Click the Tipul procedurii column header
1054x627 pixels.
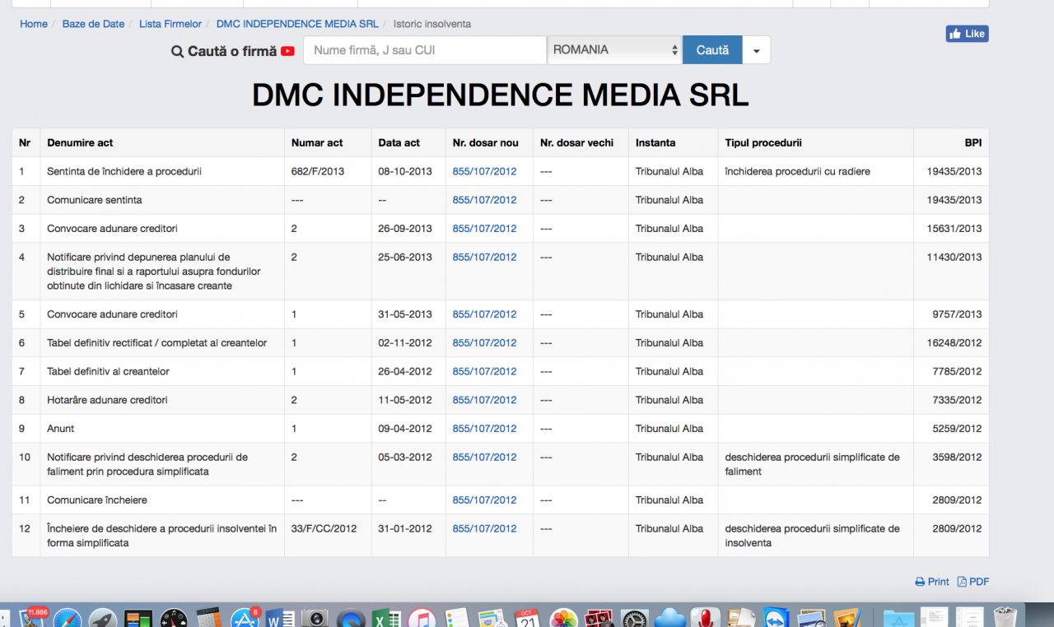point(763,142)
